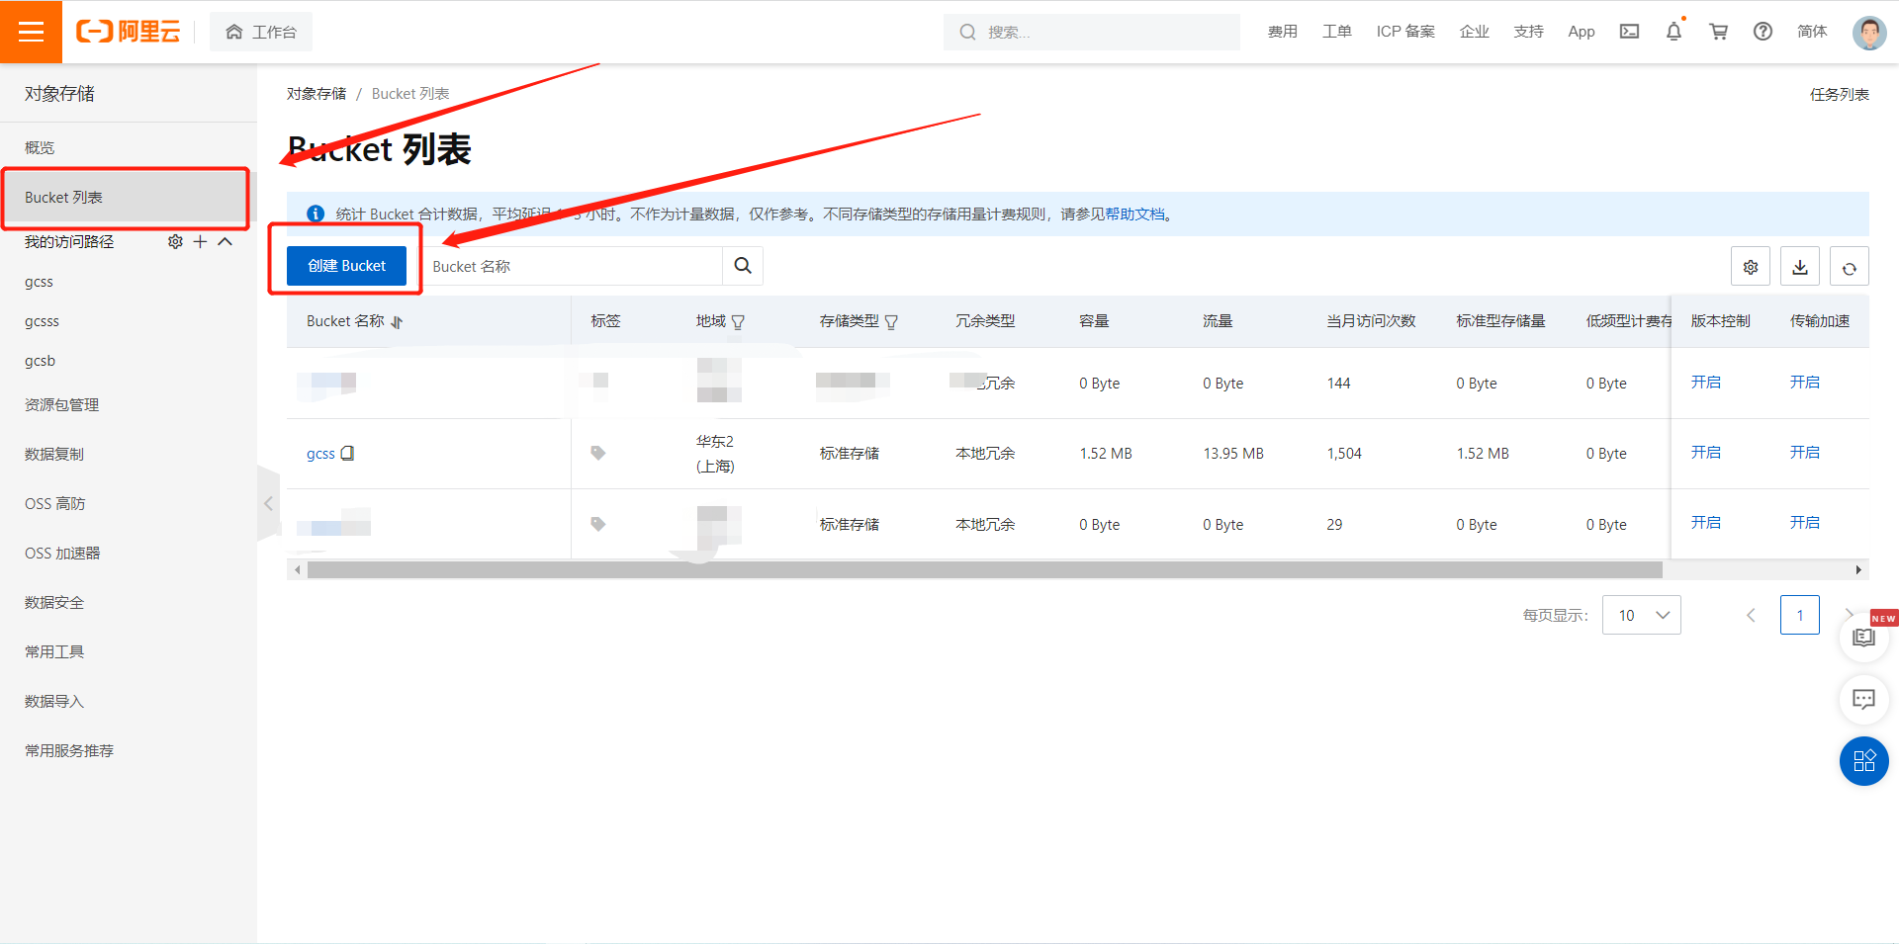Open 费用 menu
This screenshot has width=1899, height=944.
pyautogui.click(x=1282, y=32)
